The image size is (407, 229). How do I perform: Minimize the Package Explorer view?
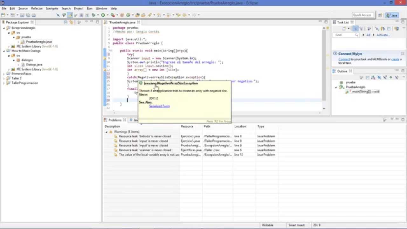92,22
